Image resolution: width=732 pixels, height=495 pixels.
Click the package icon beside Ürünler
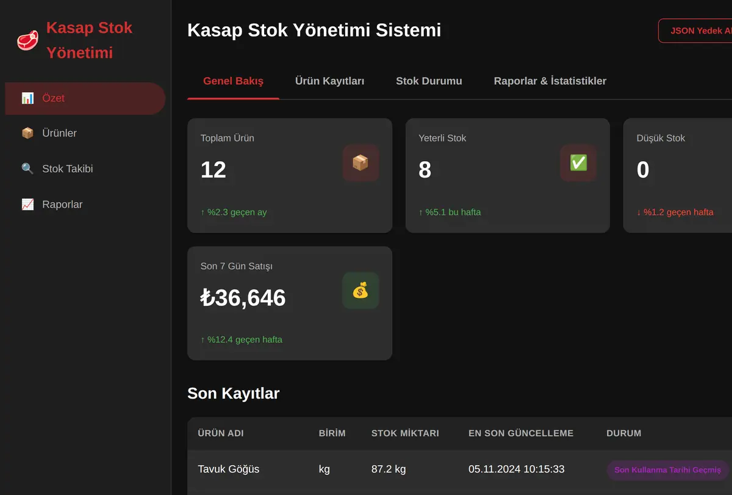click(27, 133)
